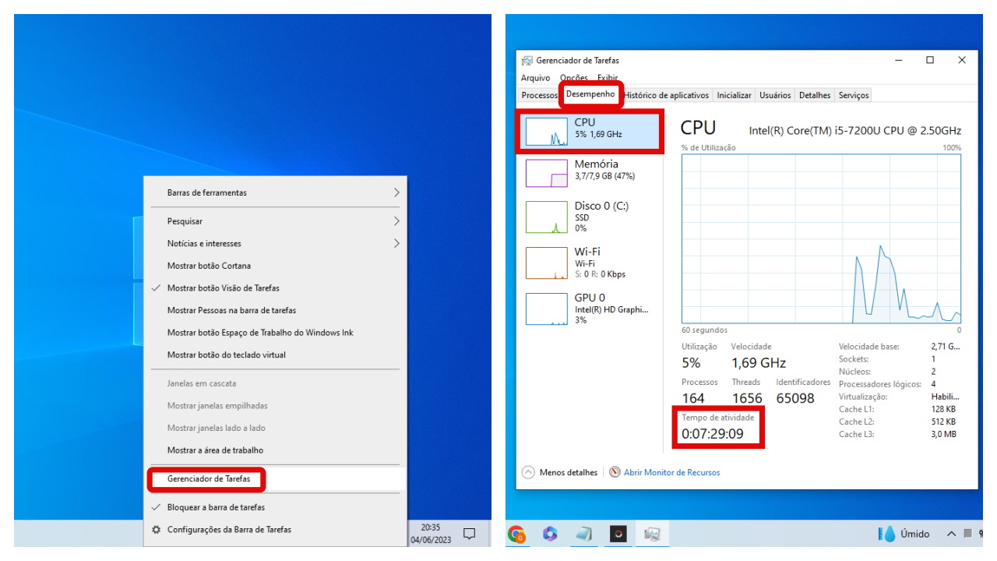The image size is (997, 561).
Task: Toggle Mostrar Pessoas na barra de tarefas
Action: (x=275, y=310)
